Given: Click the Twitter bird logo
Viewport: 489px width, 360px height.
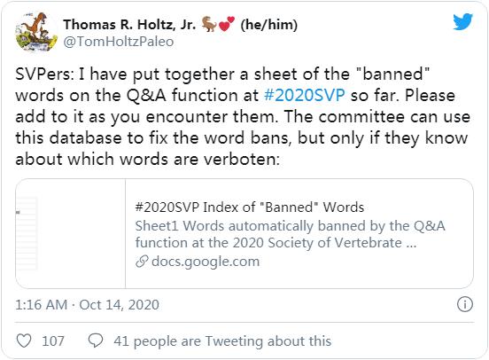Looking at the screenshot, I should pos(463,21).
